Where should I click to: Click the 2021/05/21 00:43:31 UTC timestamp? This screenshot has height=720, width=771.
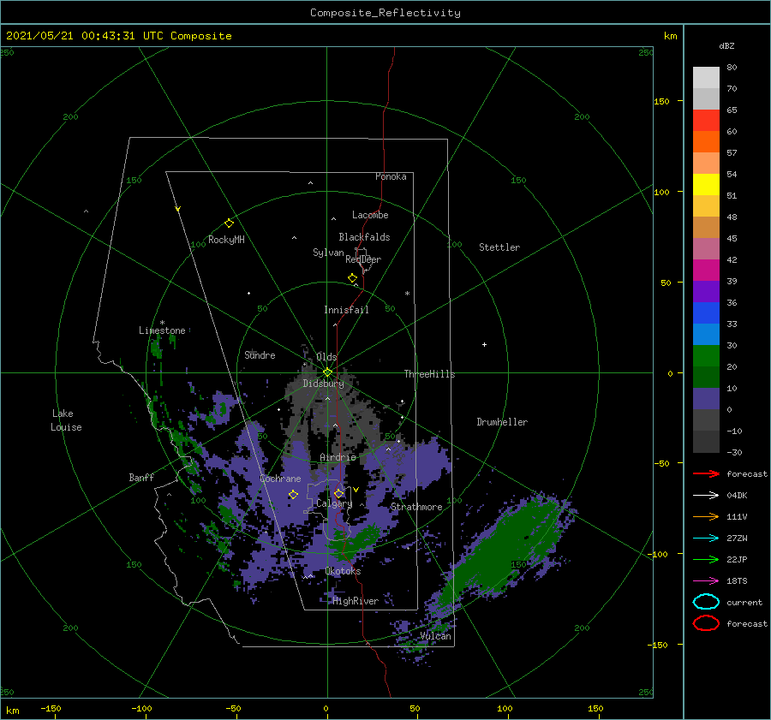click(x=85, y=36)
